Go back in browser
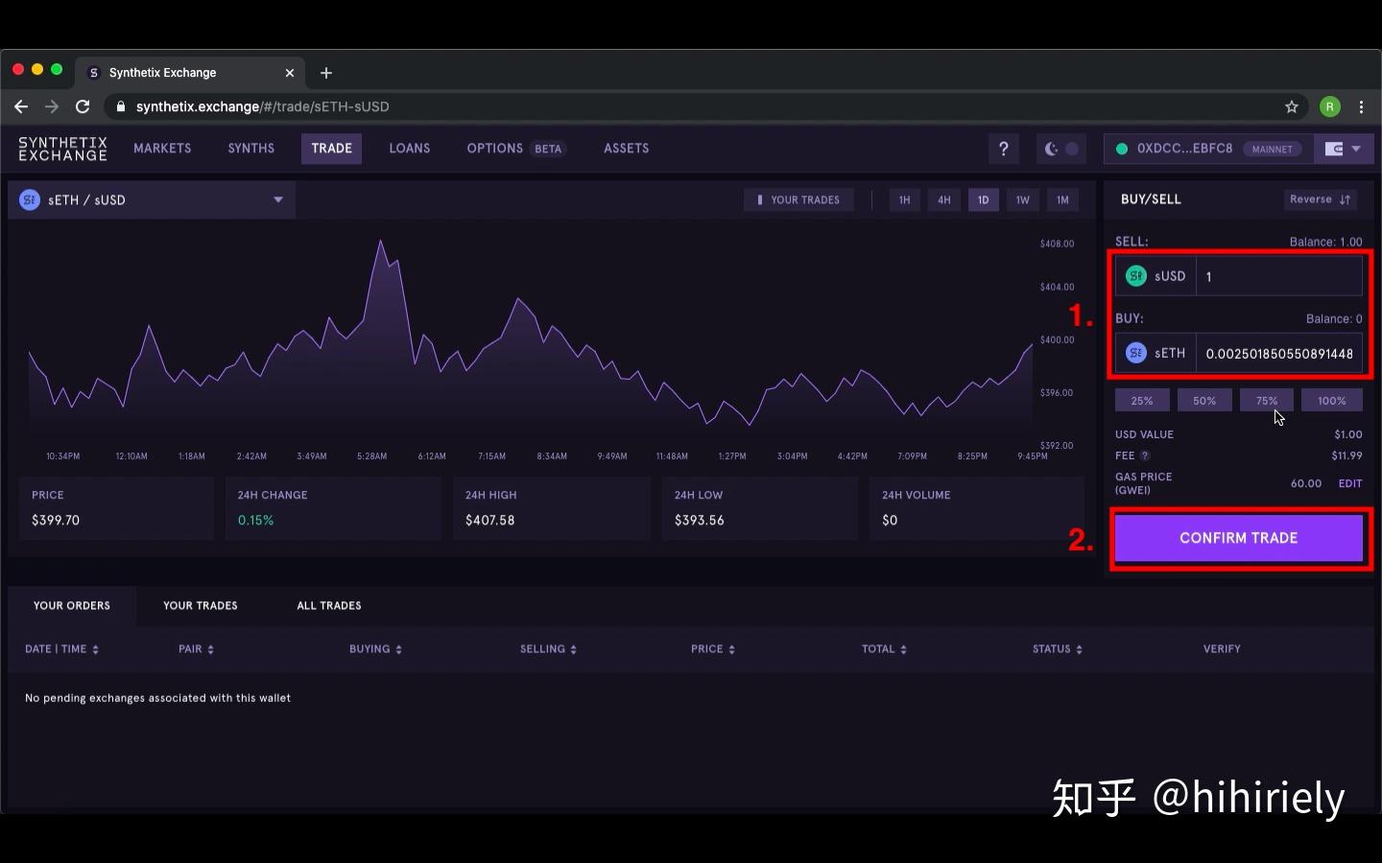The height and width of the screenshot is (863, 1382). click(x=21, y=106)
